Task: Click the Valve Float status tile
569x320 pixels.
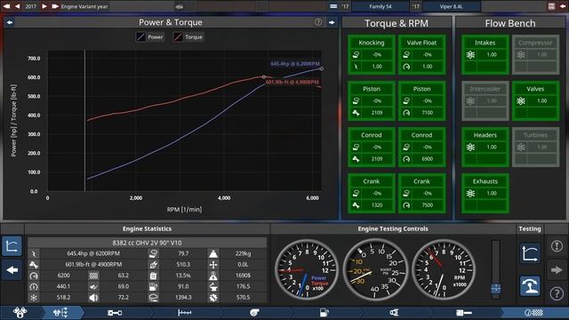Action: [421, 55]
